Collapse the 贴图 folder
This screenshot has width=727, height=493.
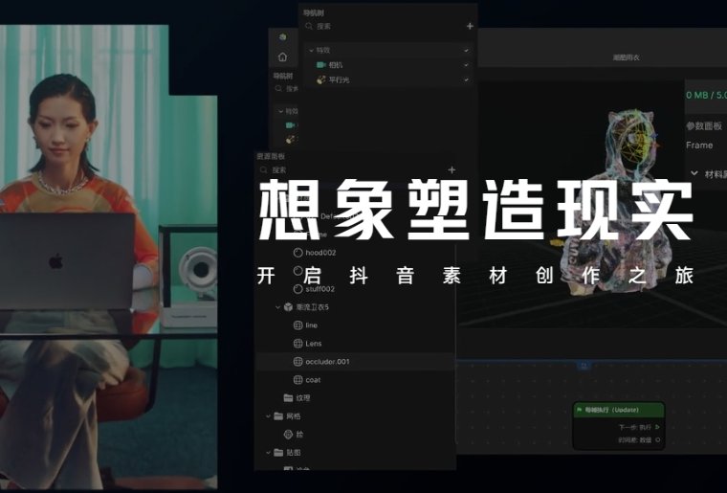[x=268, y=452]
